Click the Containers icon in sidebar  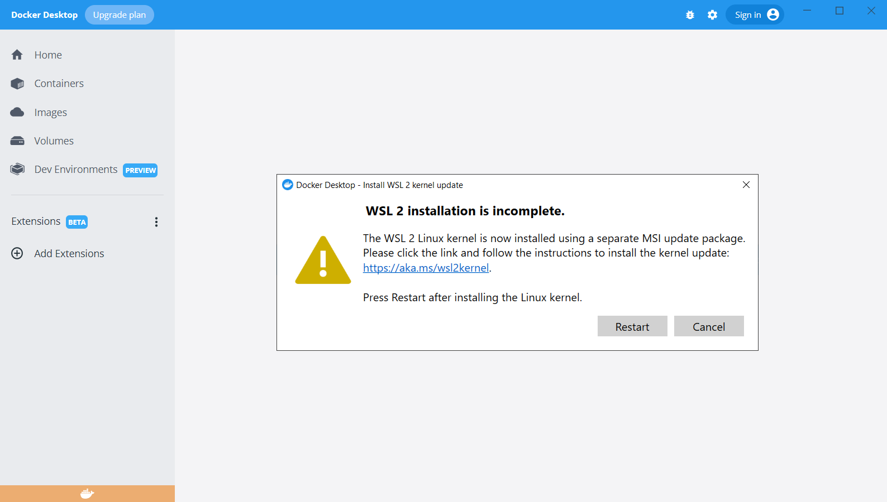(17, 84)
